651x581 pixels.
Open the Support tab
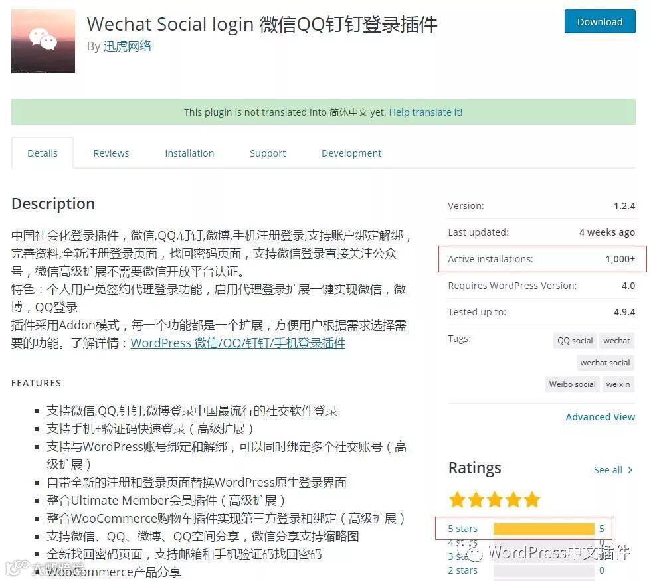click(x=268, y=153)
